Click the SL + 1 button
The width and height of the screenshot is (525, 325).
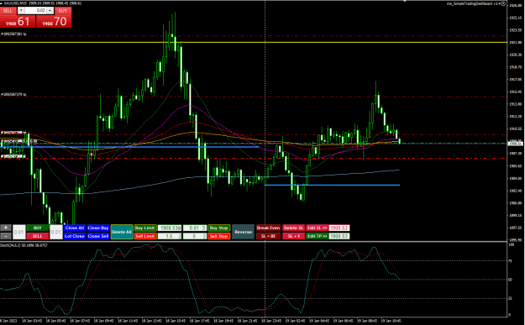(294, 236)
